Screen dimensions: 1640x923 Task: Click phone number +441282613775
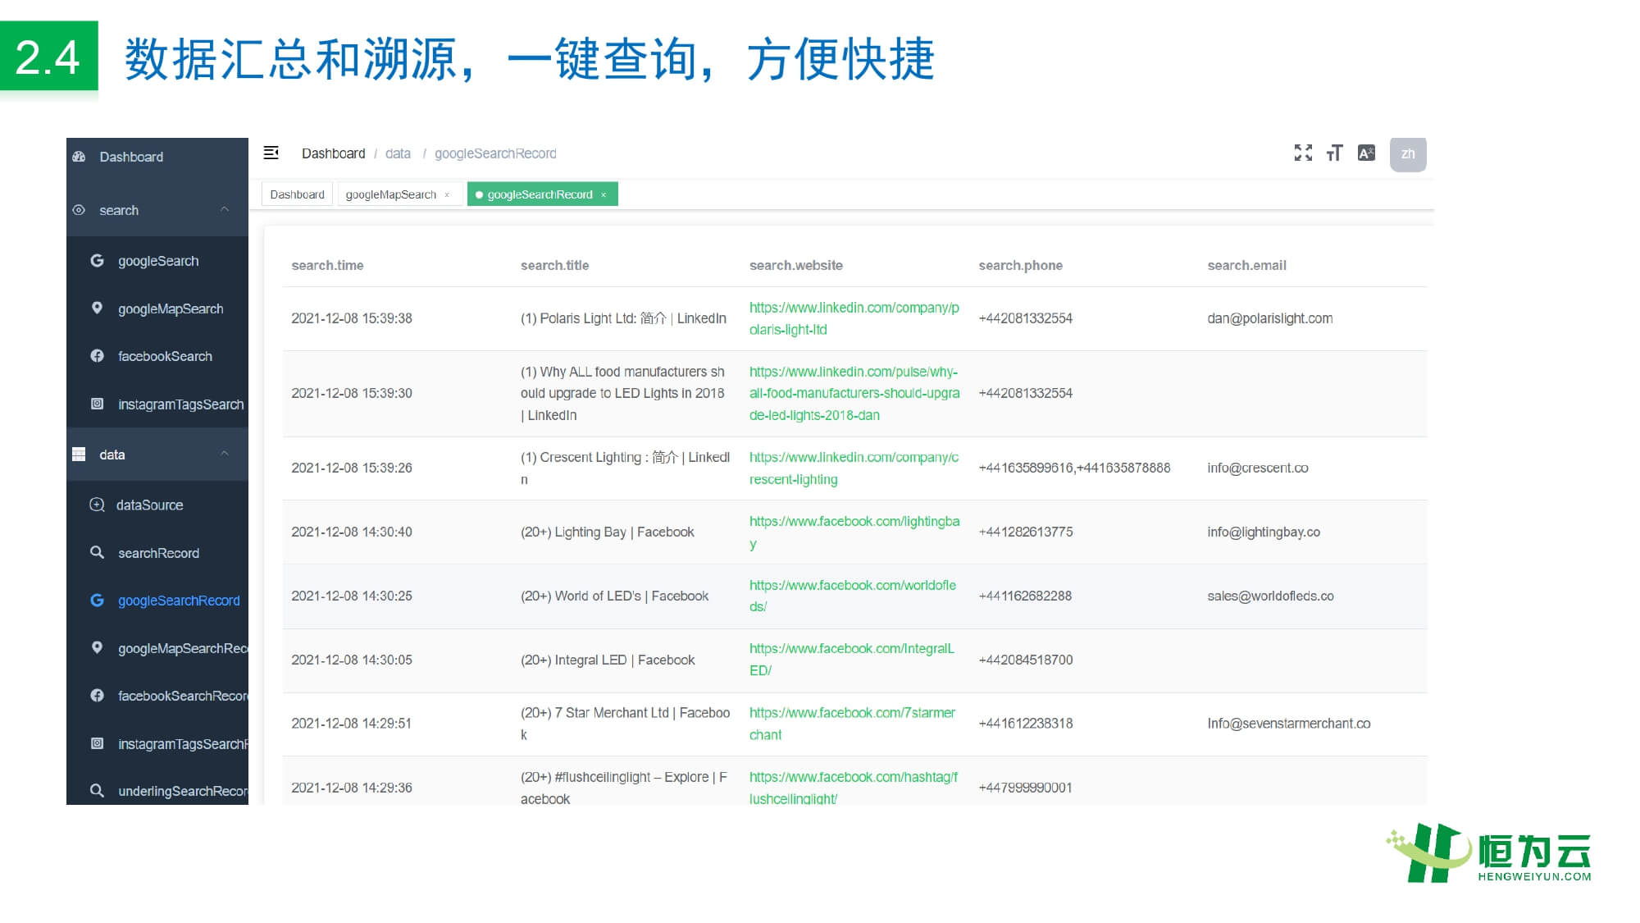(1025, 532)
